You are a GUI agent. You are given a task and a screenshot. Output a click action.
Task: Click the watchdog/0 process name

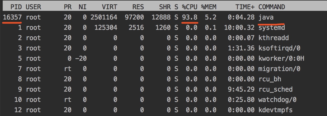coord(277,100)
